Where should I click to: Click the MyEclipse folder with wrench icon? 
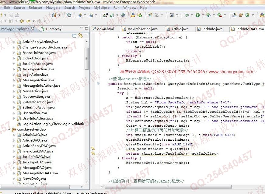[x=133, y=15]
